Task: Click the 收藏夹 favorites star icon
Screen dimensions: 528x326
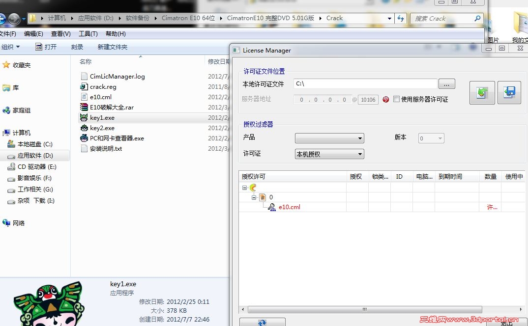Action: pos(6,65)
